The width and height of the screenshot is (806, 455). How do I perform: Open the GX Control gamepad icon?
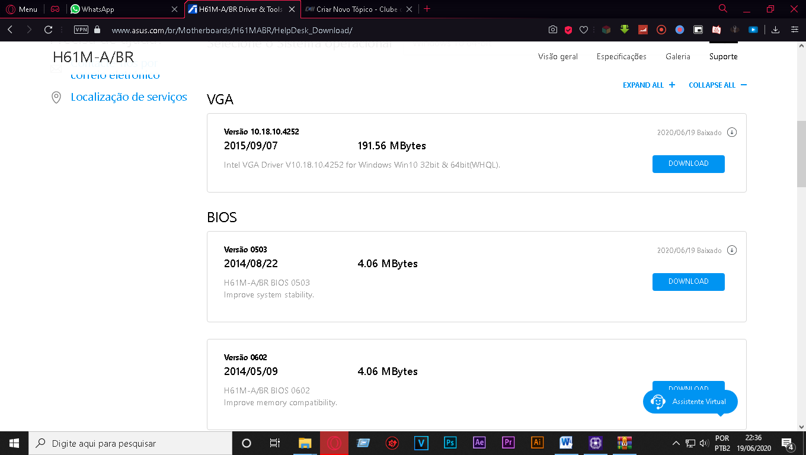click(55, 9)
